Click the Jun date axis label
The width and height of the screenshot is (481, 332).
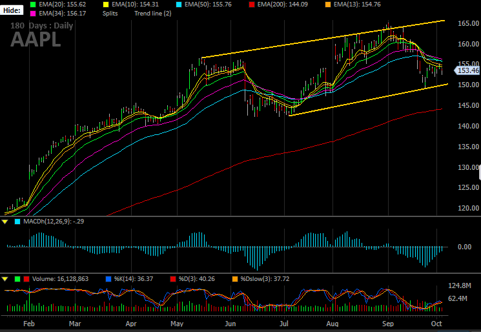230,324
